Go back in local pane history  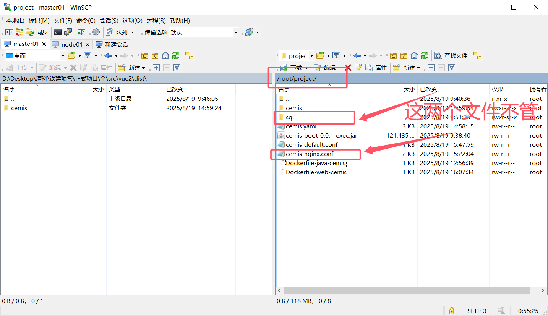pyautogui.click(x=109, y=56)
